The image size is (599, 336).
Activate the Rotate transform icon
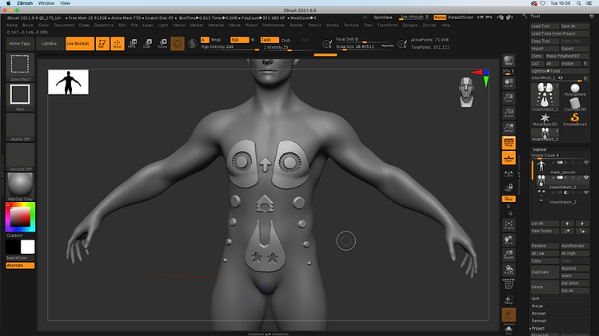[162, 43]
